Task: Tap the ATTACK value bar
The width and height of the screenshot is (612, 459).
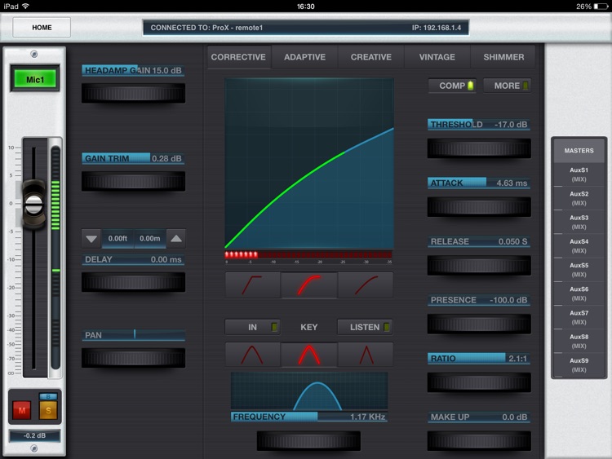Action: 479,183
